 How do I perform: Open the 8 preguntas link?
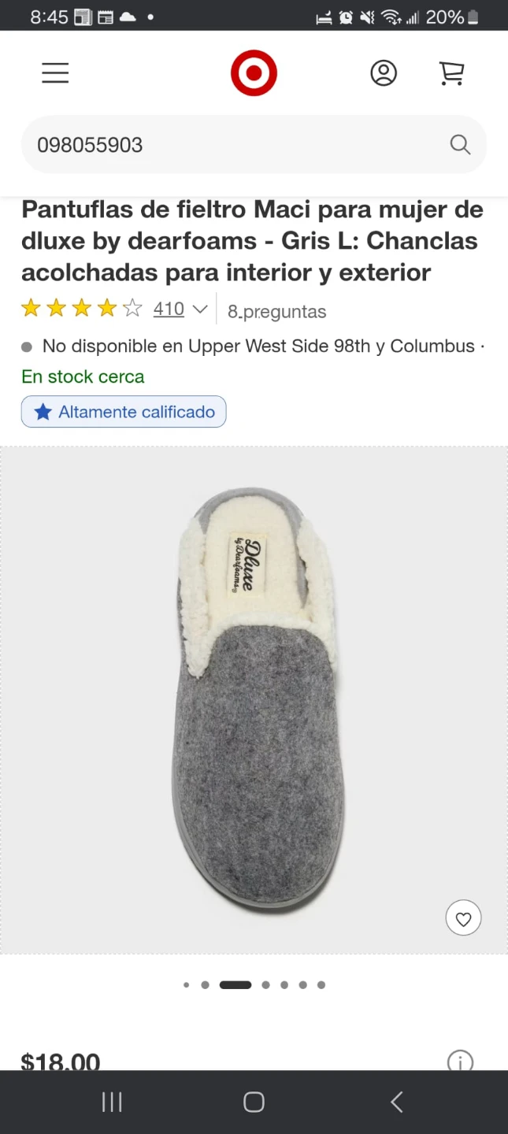click(276, 311)
